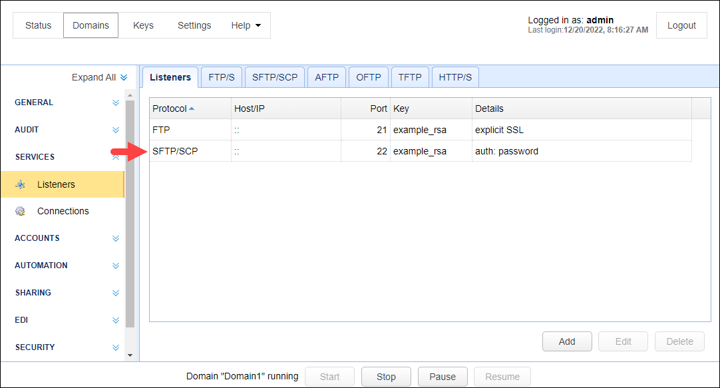Click the Connections gear icon
Viewport: 720px width, 388px height.
(20, 211)
